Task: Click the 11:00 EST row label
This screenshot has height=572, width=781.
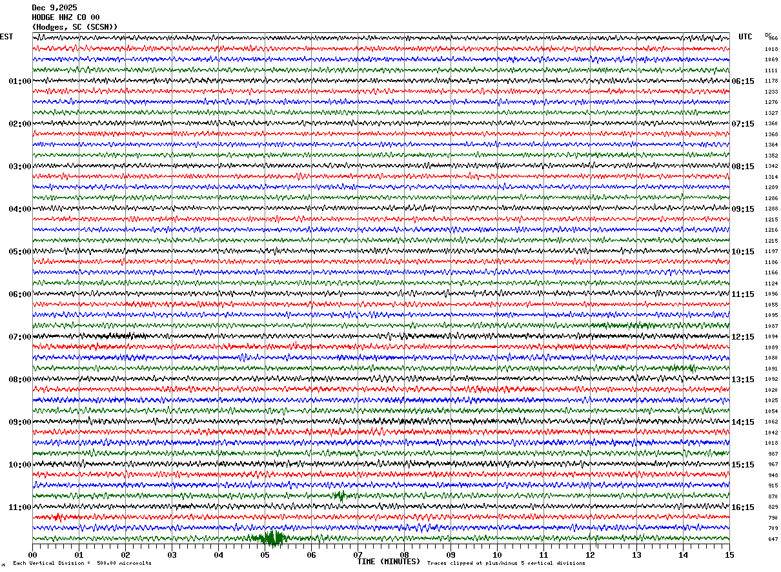Action: 20,507
